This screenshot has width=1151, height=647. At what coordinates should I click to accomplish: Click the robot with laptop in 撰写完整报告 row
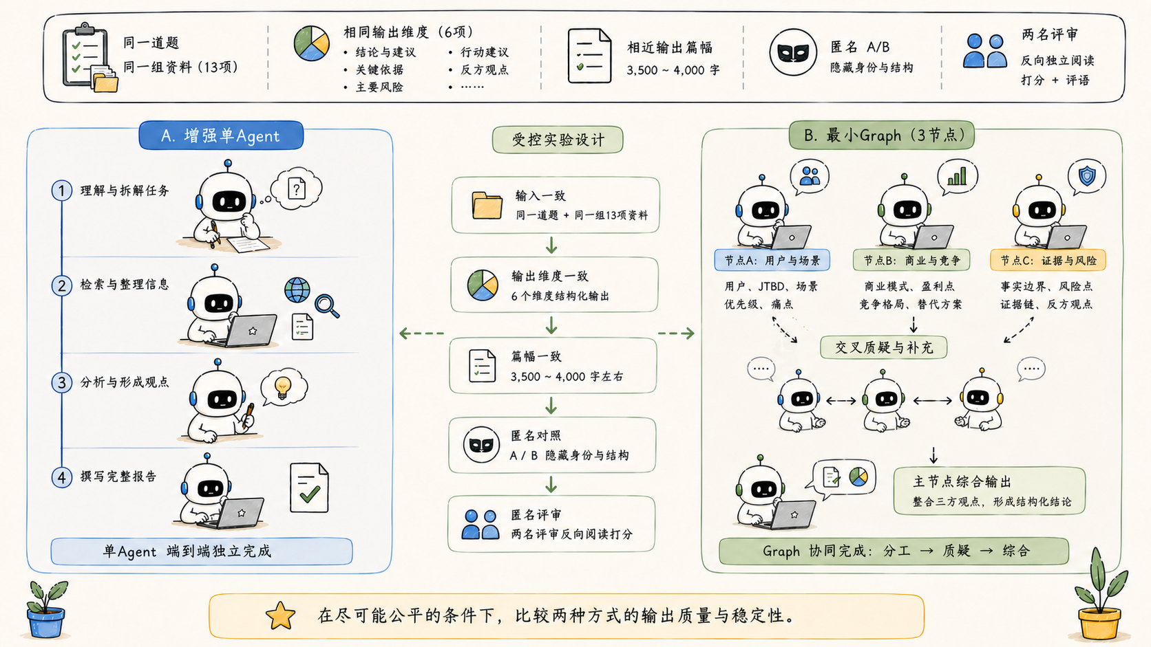click(220, 492)
